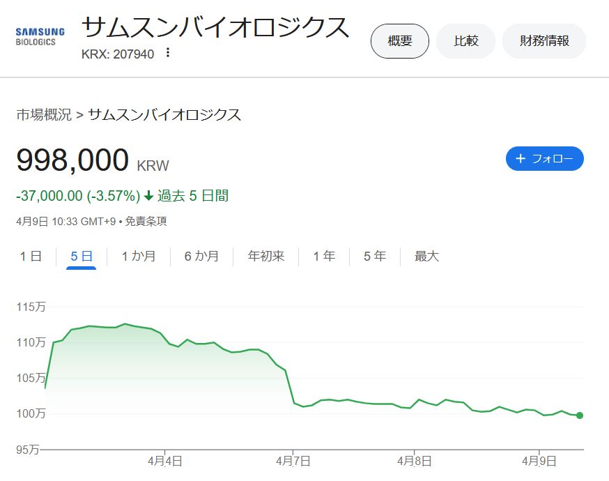The width and height of the screenshot is (609, 481).
Task: Switch chart range to 1か月
Action: point(139,257)
